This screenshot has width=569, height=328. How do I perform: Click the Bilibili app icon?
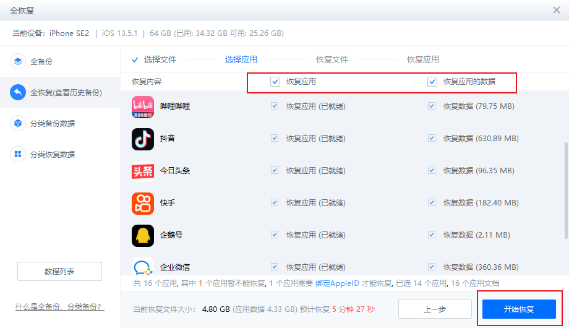[x=143, y=106]
